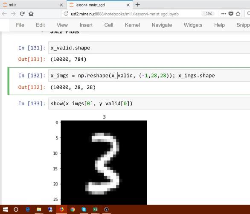Click the site information icon in address bar
This screenshot has width=250, height=214.
click(66, 14)
